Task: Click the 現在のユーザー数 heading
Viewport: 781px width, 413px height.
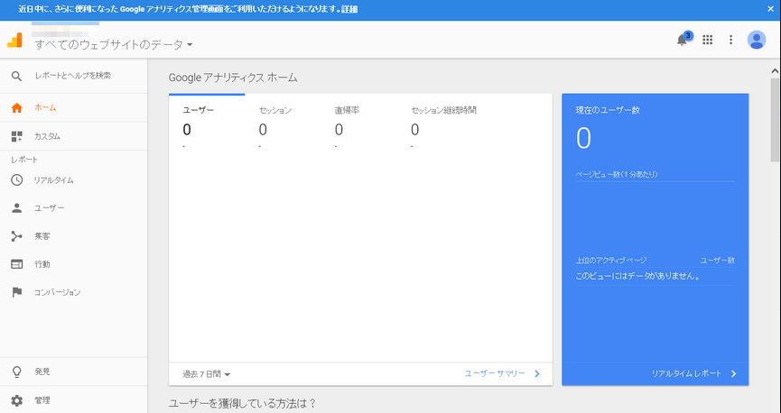Action: tap(608, 111)
